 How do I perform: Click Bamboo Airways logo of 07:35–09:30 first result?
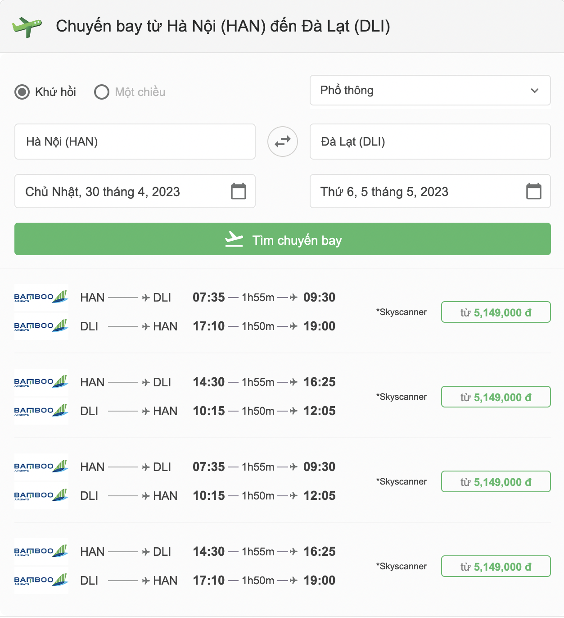coord(41,298)
